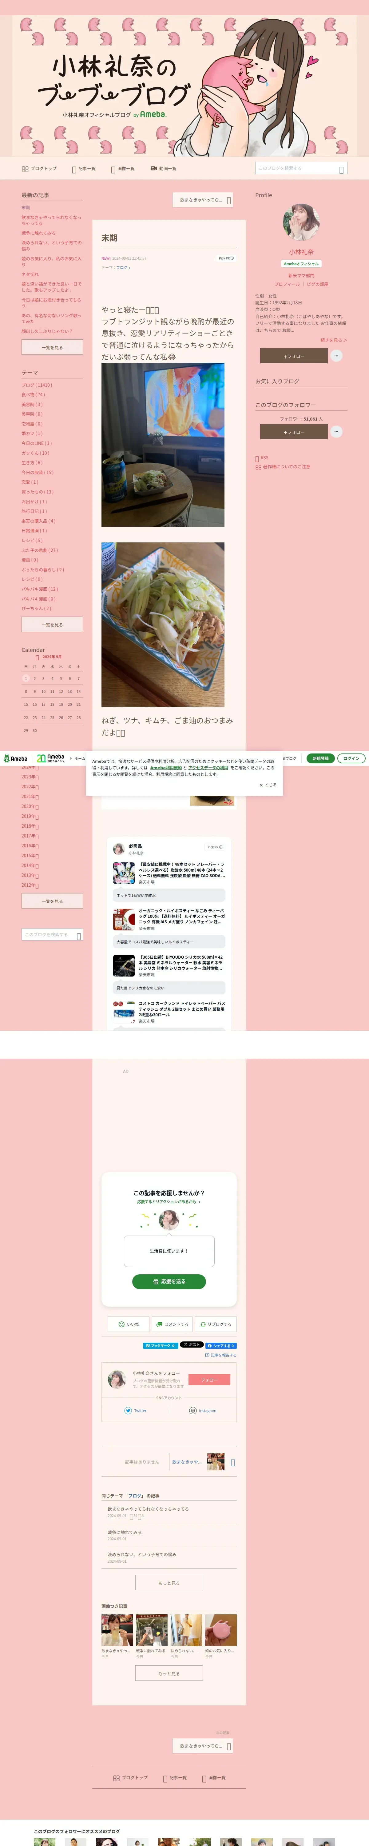Viewport: 369px width, 1846px height.
Task: Expand the 2023年 archive
Action: [30, 777]
